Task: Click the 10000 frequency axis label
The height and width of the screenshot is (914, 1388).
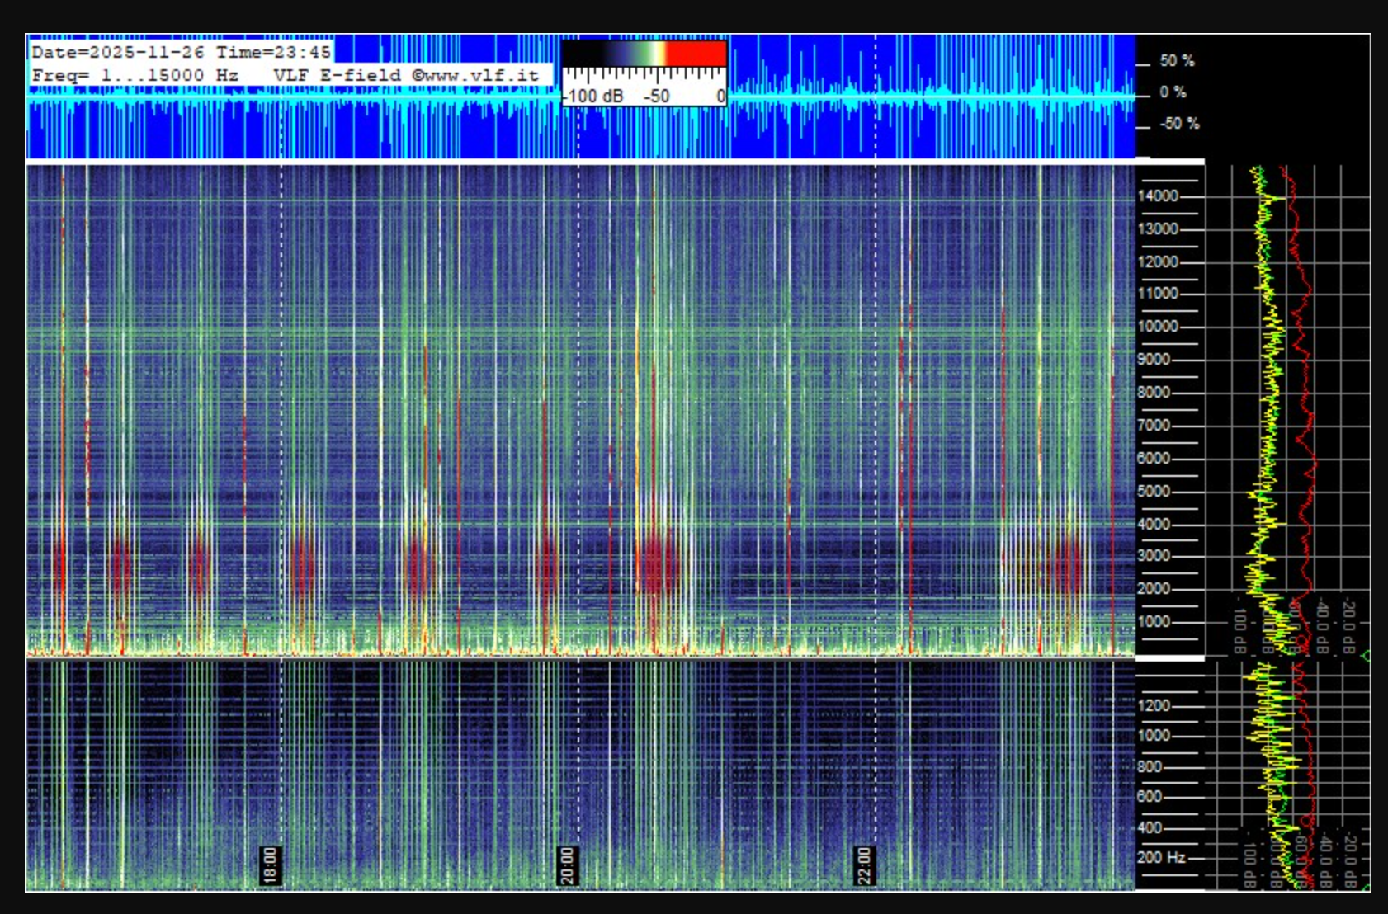Action: point(1158,327)
